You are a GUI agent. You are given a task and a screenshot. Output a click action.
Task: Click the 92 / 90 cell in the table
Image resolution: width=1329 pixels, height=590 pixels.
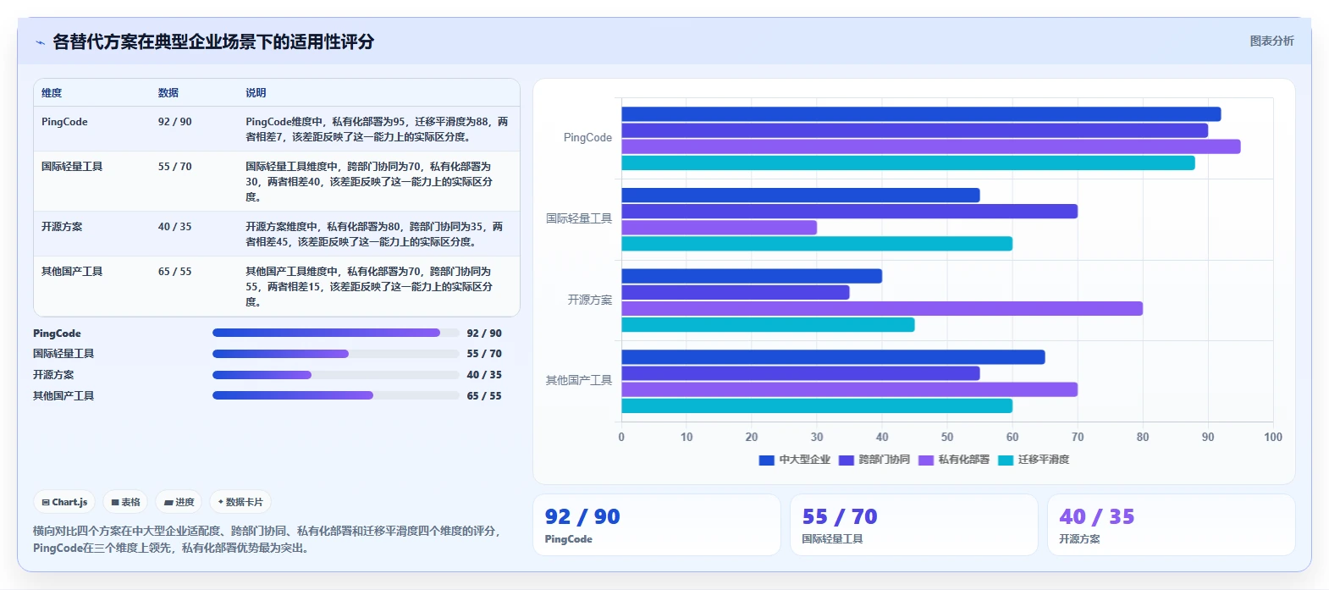click(x=175, y=122)
